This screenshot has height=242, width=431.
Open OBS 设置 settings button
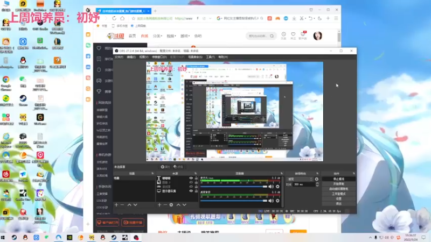coord(339,198)
